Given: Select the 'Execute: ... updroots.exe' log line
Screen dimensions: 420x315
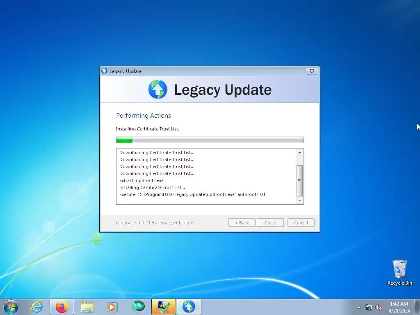Looking at the screenshot, I should [192, 194].
